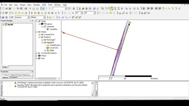This screenshot has height=106, width=189.
Task: Select the Draw Torus tool
Action: pyautogui.click(x=49, y=13)
